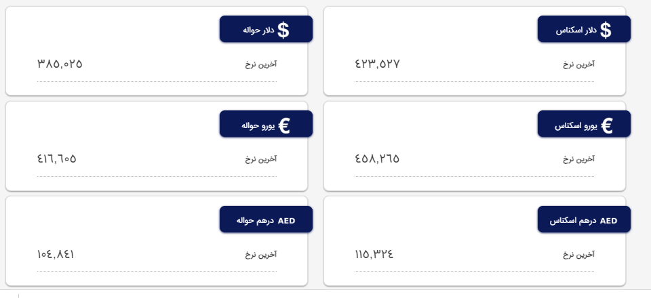Click the dirham transfer rate 104,841
The height and width of the screenshot is (298, 651).
[x=56, y=255]
